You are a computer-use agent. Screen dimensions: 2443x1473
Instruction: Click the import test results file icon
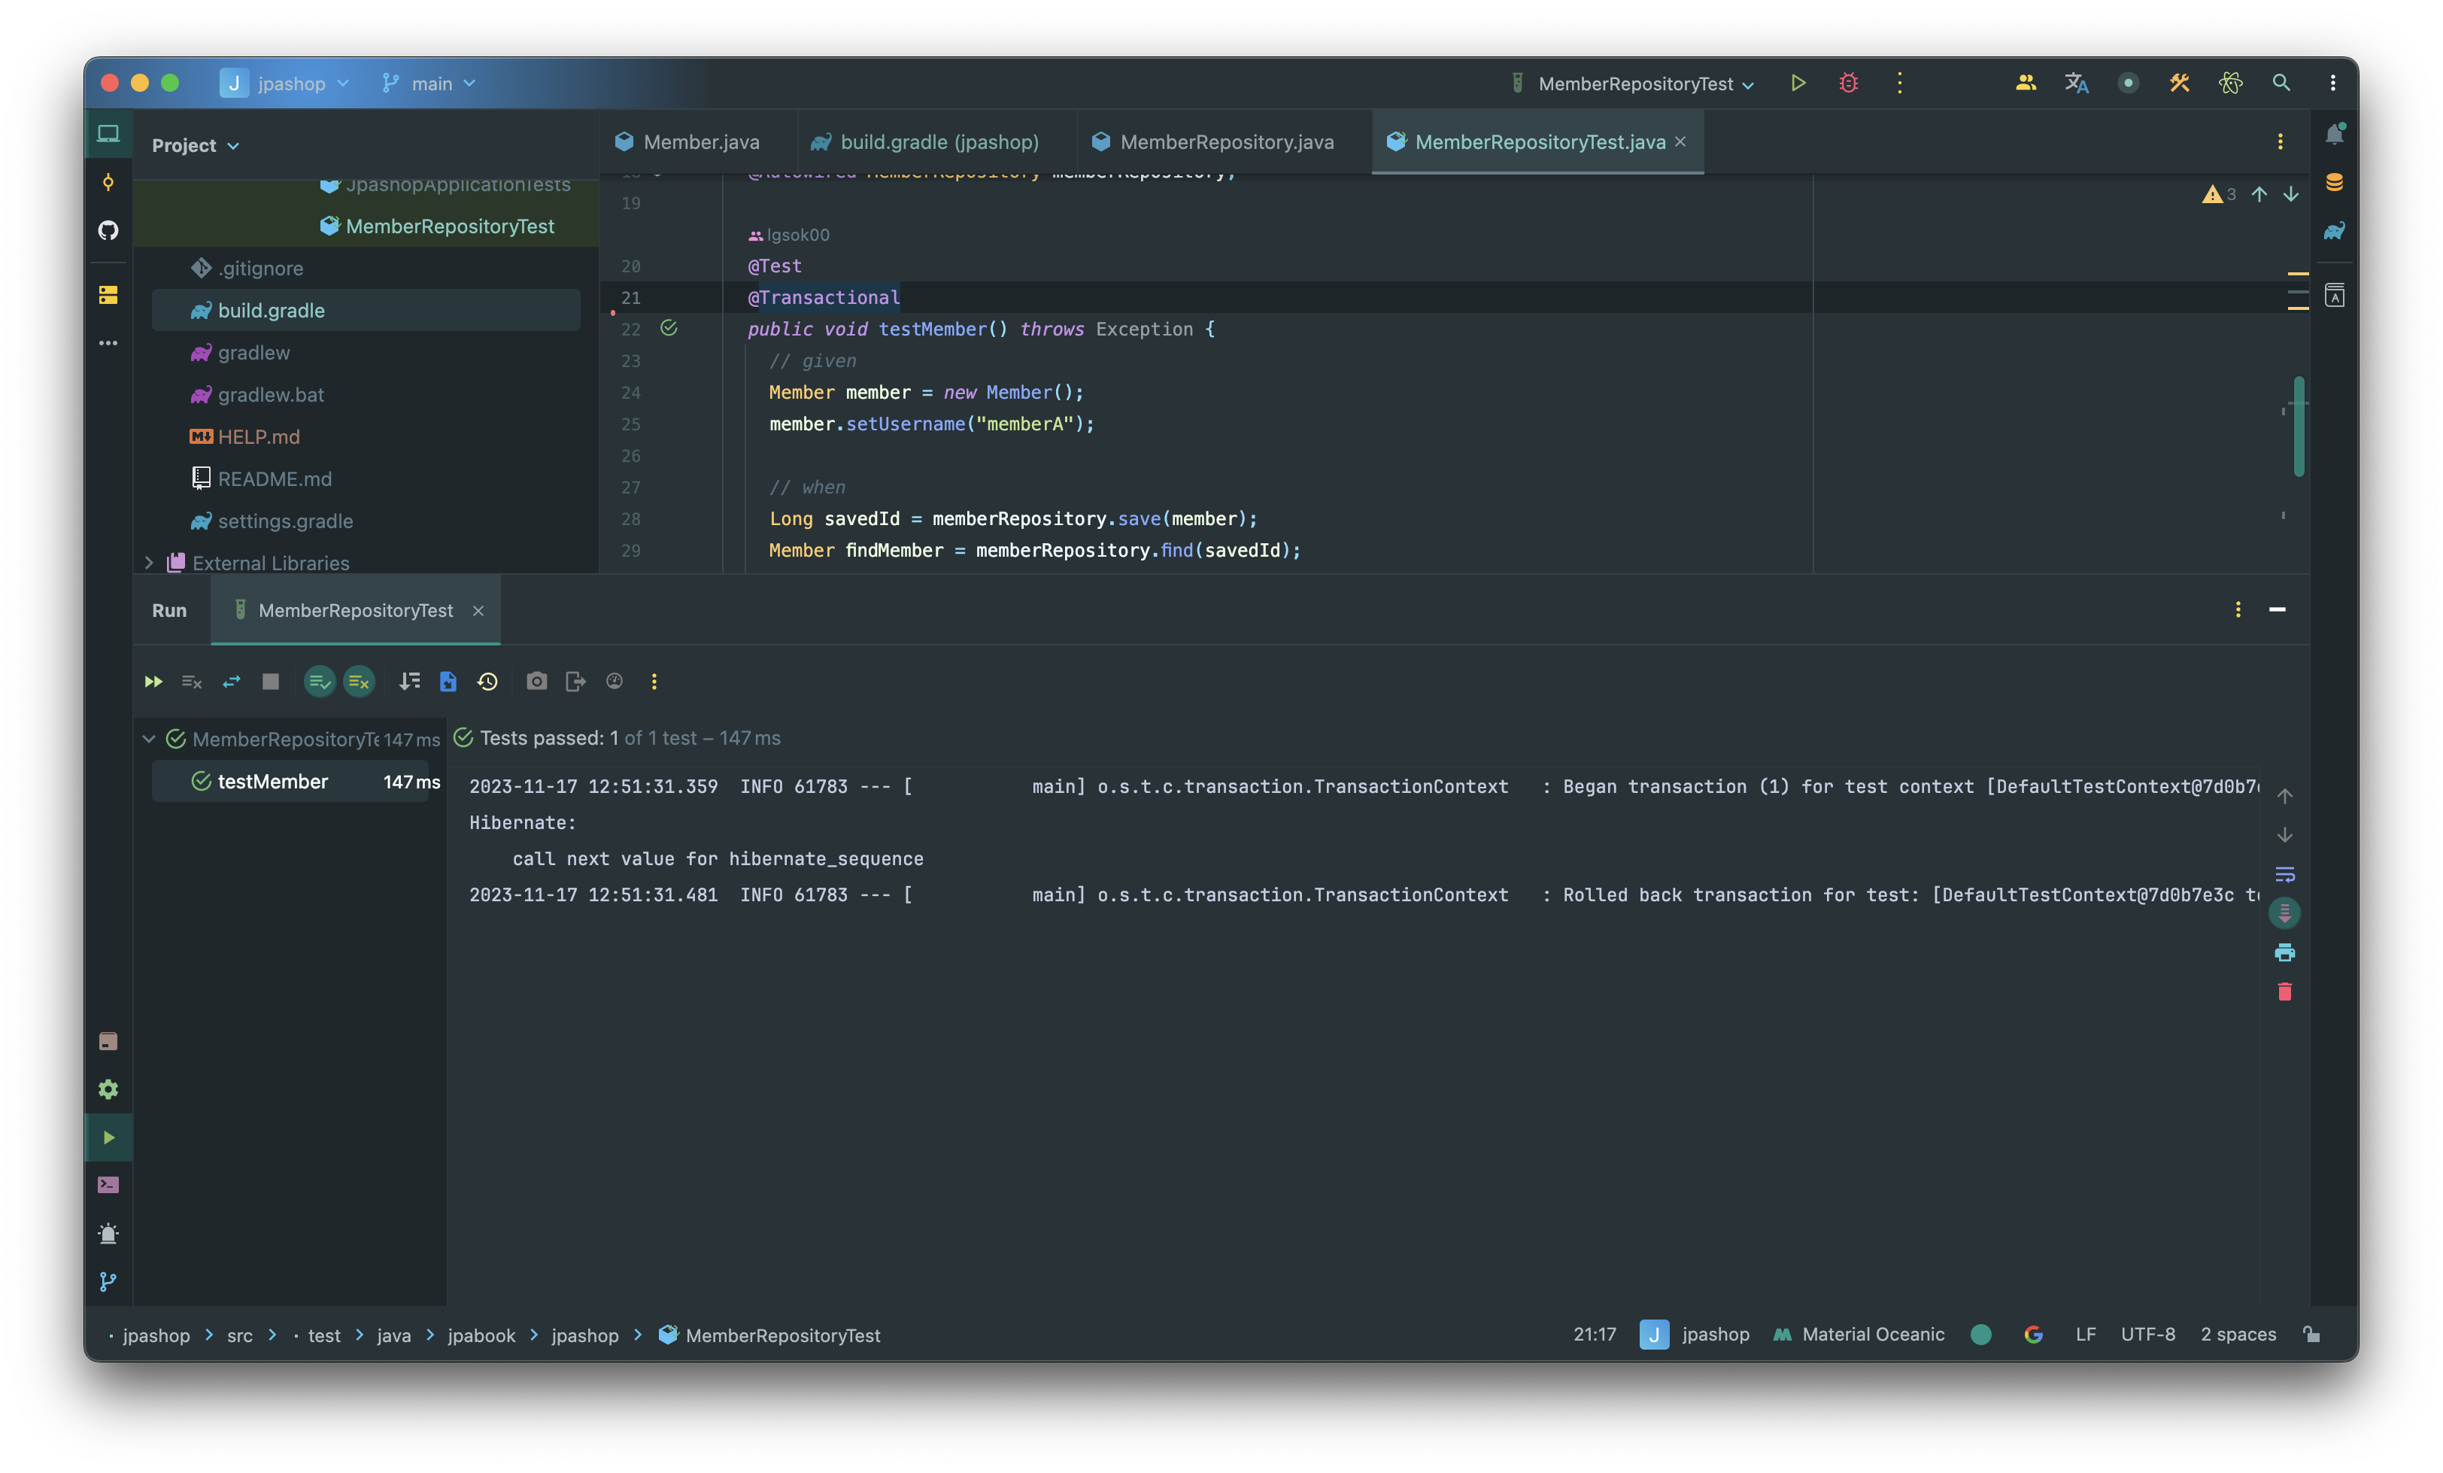tap(448, 682)
